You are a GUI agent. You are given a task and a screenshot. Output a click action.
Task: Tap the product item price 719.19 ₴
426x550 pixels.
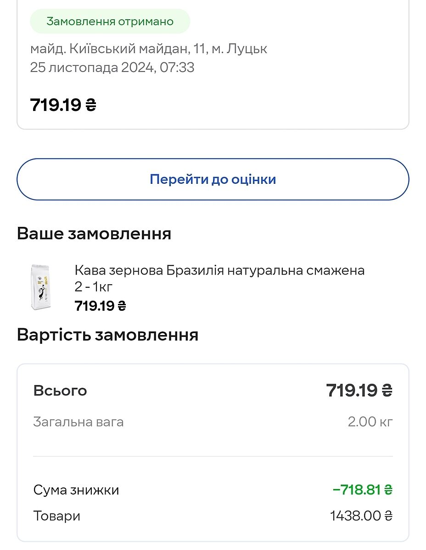[100, 306]
